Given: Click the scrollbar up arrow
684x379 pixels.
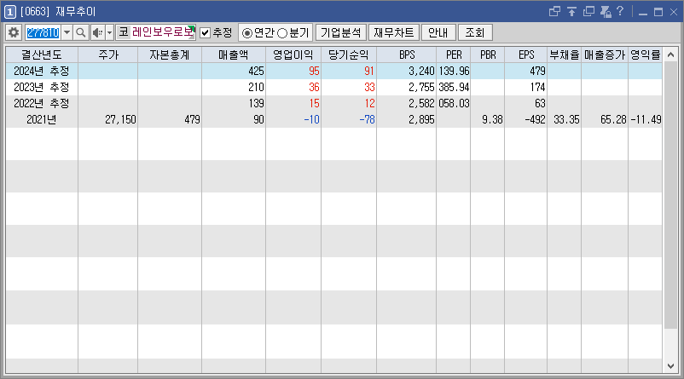Looking at the screenshot, I should pyautogui.click(x=671, y=55).
